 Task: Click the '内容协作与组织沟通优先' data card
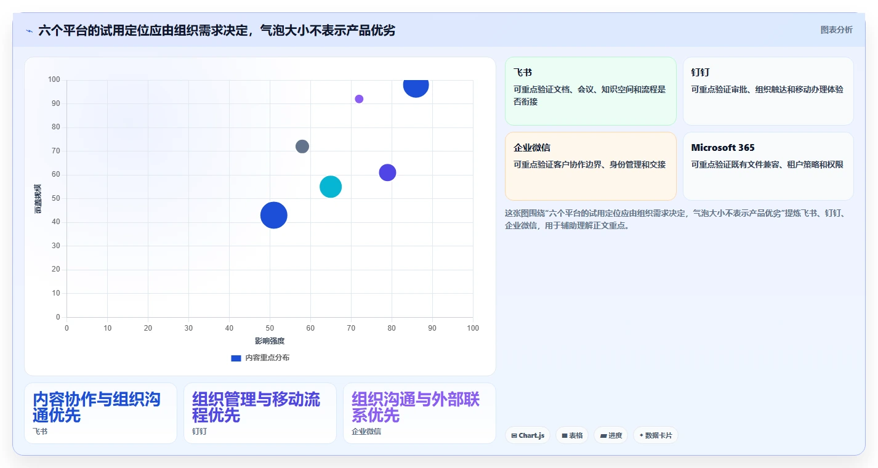[100, 413]
